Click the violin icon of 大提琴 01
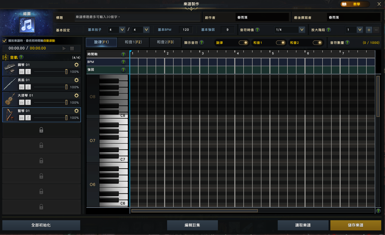 (10, 99)
